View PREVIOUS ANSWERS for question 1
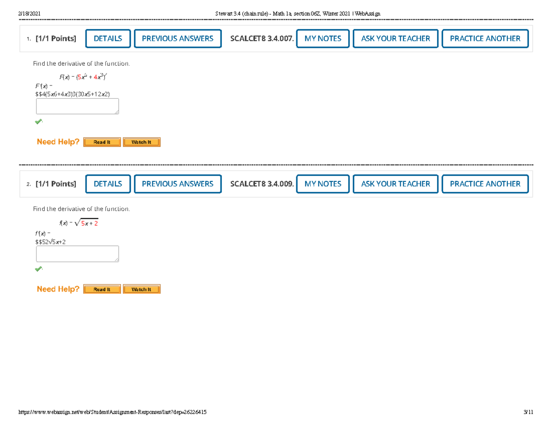Viewport: 552px width, 426px height. coord(178,39)
